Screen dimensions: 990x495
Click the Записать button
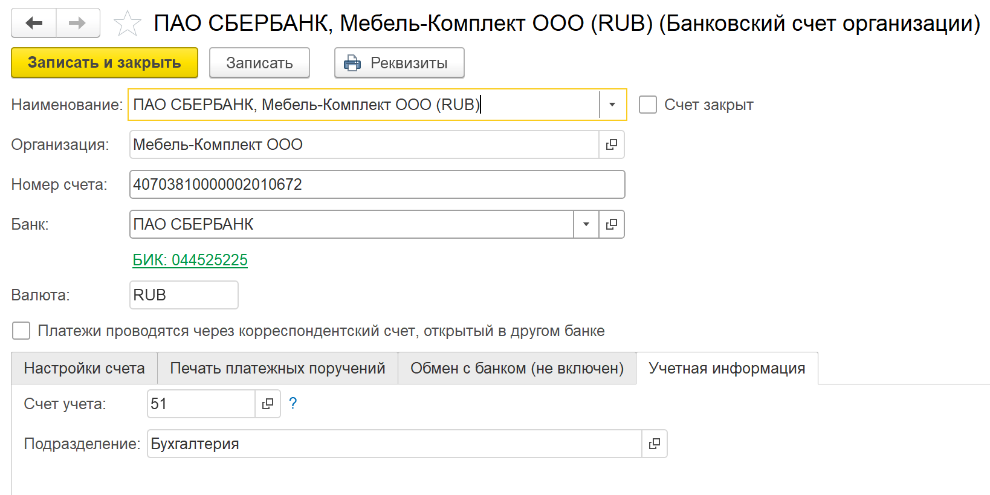pos(259,63)
